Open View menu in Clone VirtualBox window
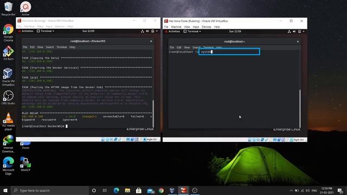 click(187, 27)
